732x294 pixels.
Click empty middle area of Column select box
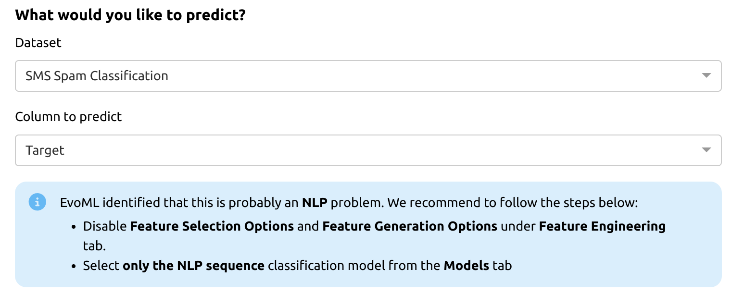pyautogui.click(x=385, y=150)
